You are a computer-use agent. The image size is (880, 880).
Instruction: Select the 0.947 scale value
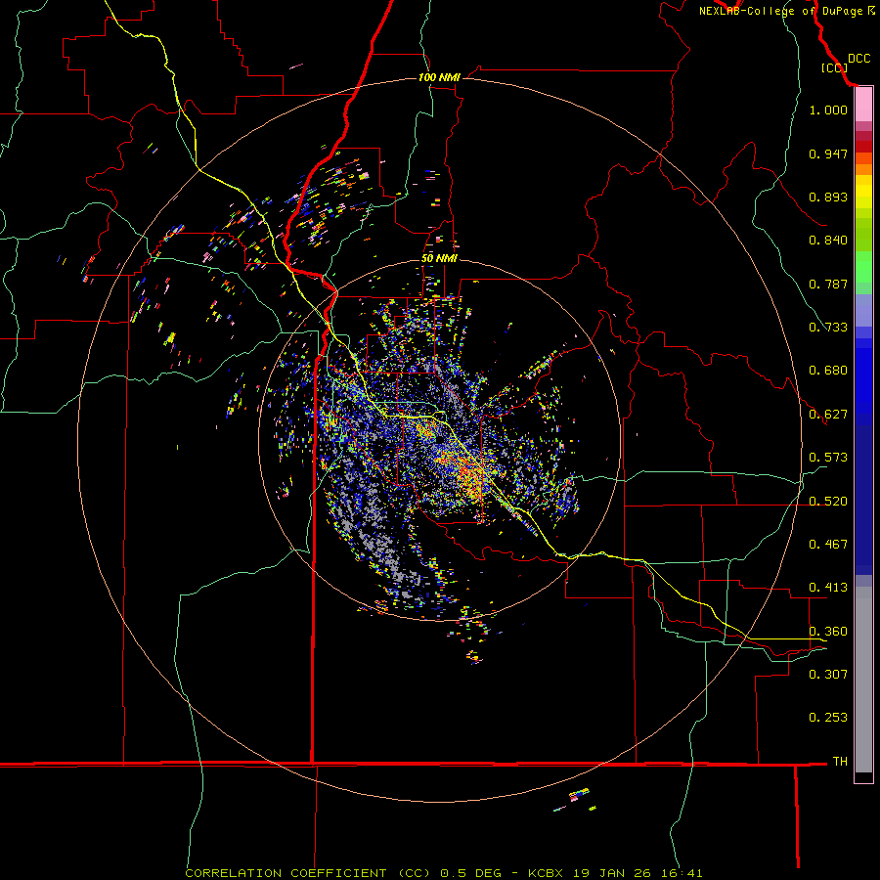(x=828, y=154)
